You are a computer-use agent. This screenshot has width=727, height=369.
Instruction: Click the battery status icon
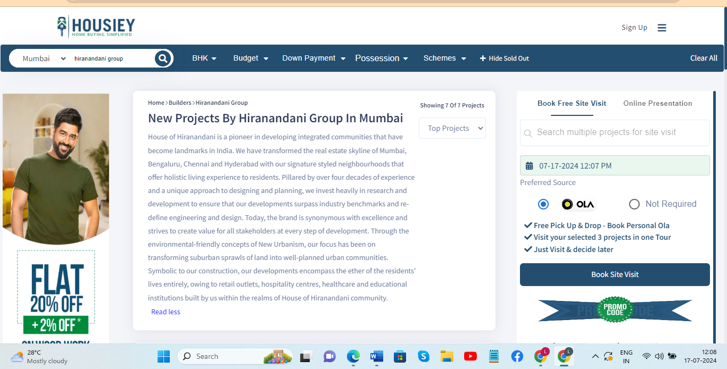click(672, 356)
